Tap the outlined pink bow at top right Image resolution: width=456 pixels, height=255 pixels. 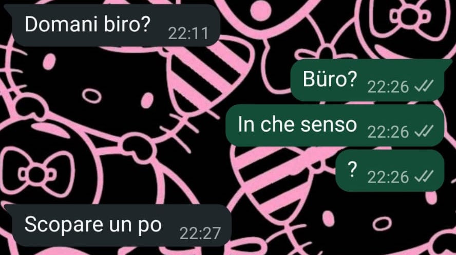tap(410, 16)
